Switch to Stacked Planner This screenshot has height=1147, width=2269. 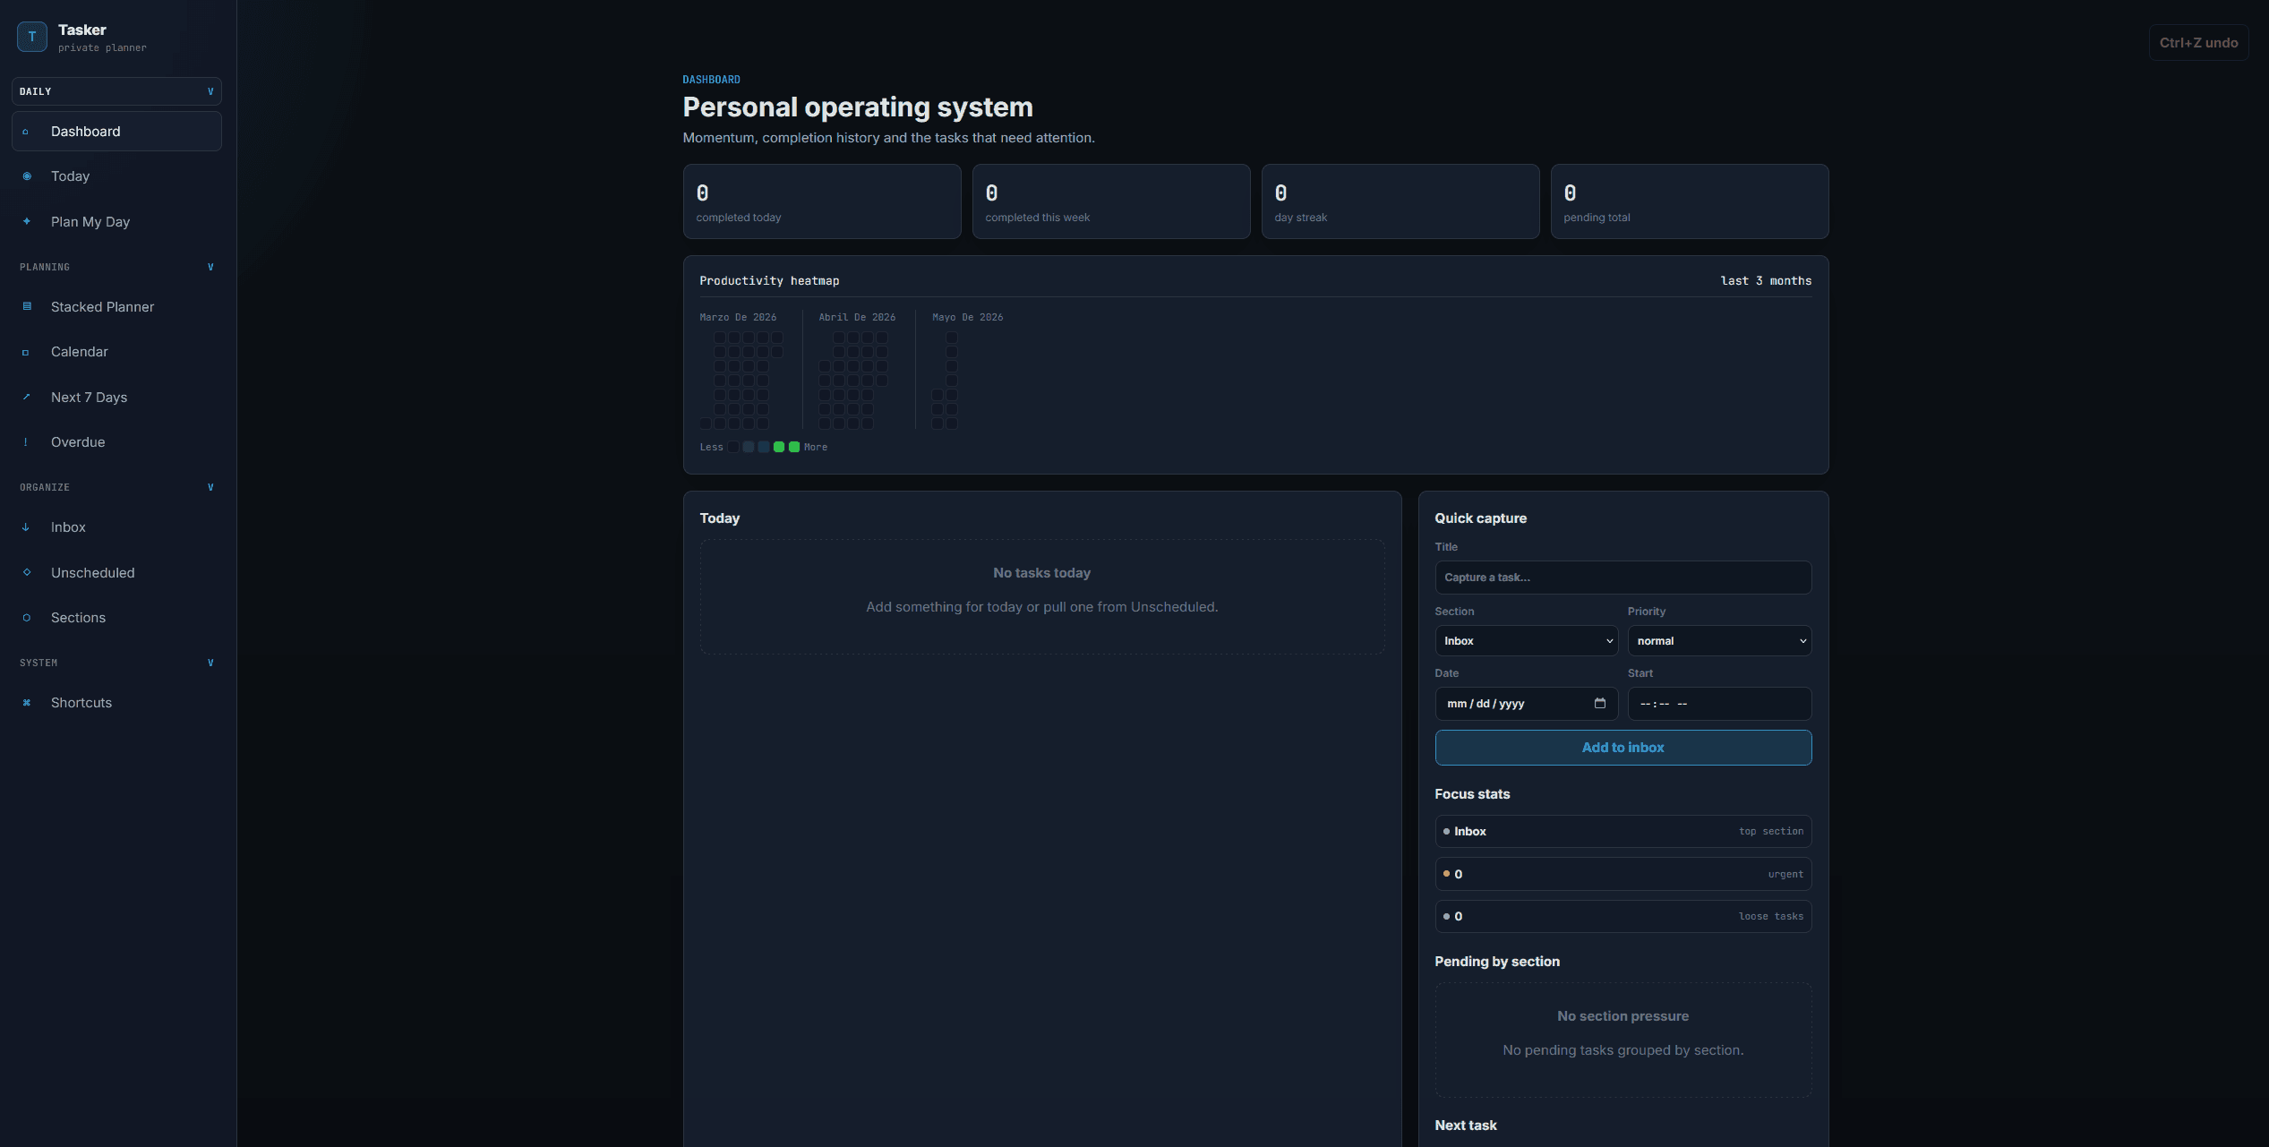point(116,307)
